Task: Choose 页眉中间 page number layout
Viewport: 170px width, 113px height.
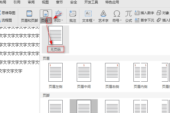Action: click(x=84, y=72)
